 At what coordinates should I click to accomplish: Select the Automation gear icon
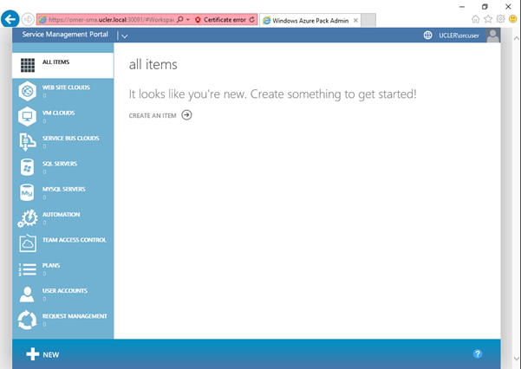coord(27,218)
